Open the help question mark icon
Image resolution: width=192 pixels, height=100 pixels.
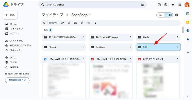coord(159,5)
